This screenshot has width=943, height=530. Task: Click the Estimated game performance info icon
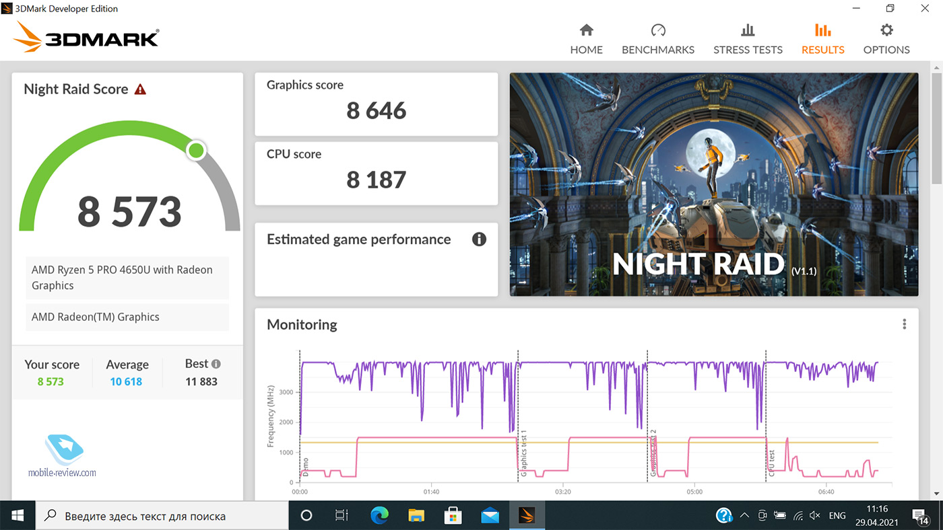(479, 239)
